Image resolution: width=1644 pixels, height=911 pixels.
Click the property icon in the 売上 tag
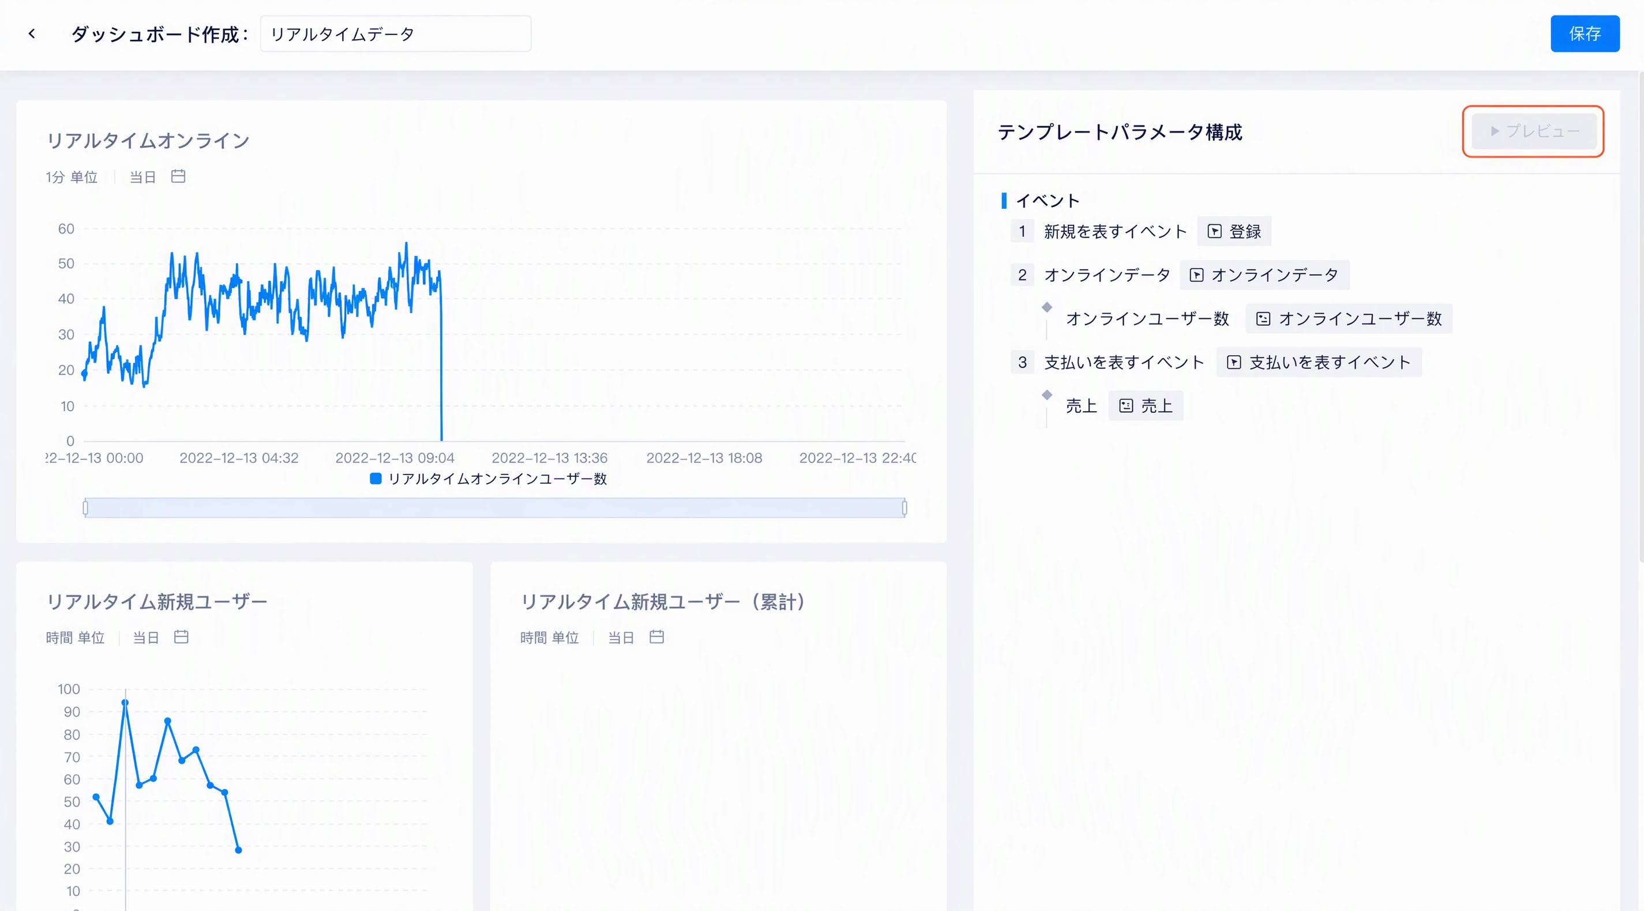click(x=1127, y=406)
